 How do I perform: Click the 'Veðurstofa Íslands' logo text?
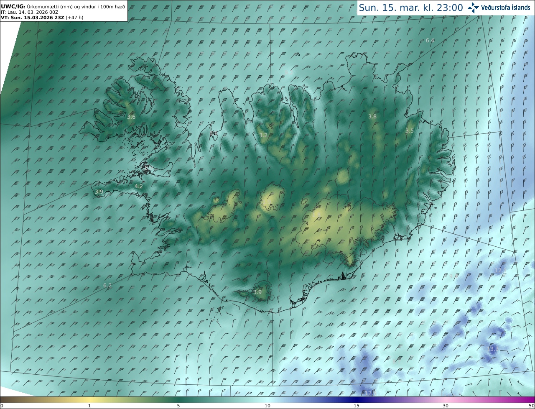pos(506,8)
